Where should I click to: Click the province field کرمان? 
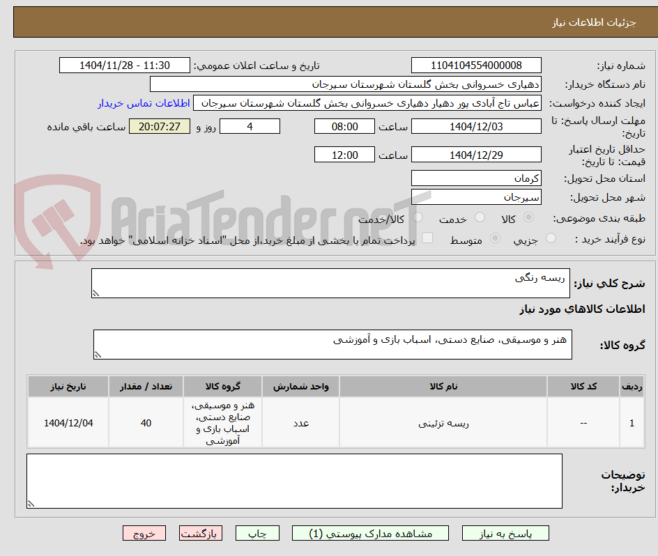tap(476, 178)
